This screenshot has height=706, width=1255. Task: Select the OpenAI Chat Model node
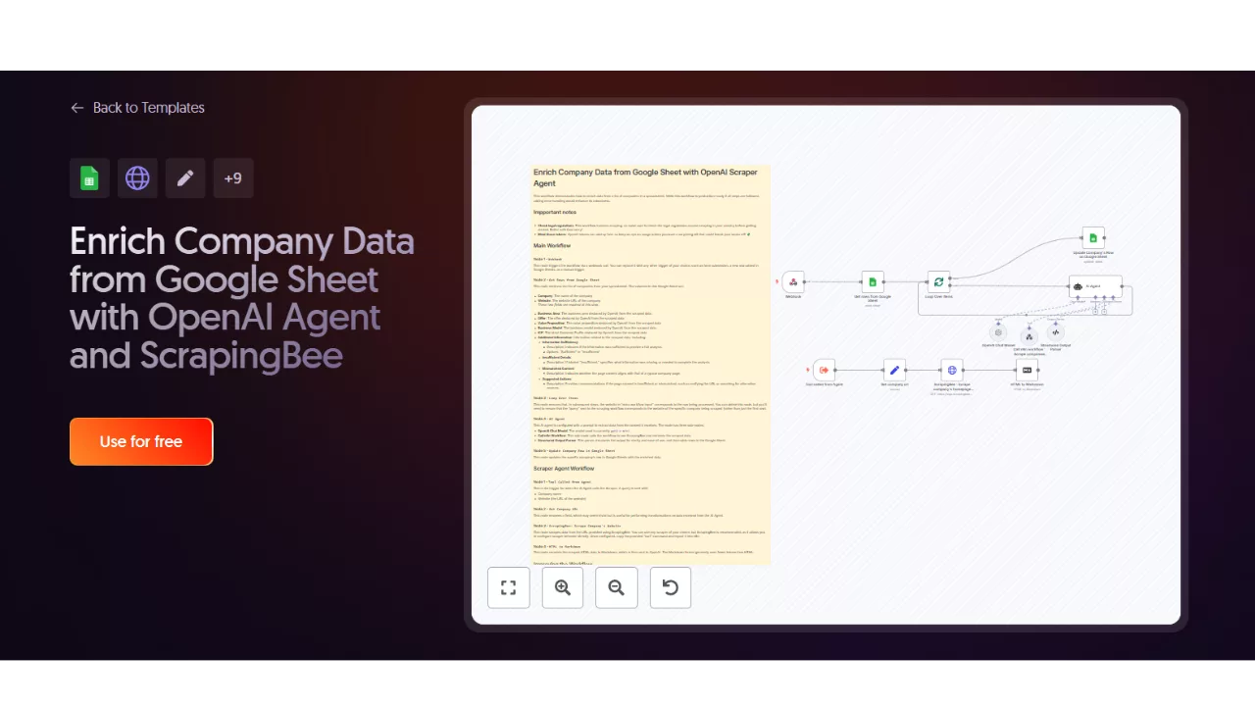998,333
